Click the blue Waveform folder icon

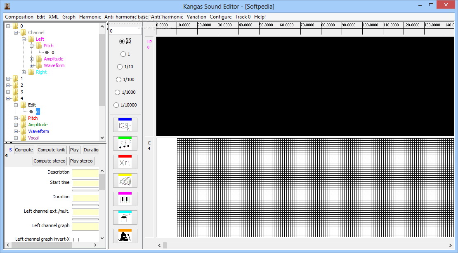coord(24,131)
